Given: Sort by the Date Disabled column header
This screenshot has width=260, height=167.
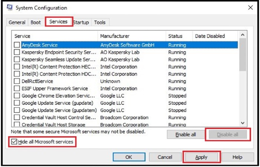Looking at the screenshot, I should click(215, 36).
